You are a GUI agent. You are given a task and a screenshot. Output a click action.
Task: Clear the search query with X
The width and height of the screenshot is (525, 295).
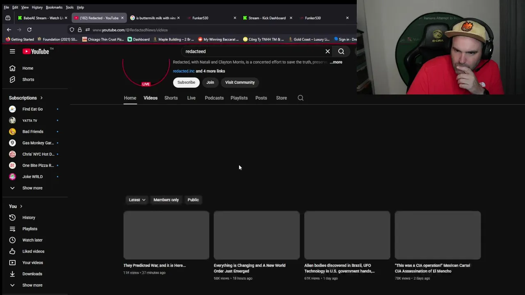coord(328,51)
